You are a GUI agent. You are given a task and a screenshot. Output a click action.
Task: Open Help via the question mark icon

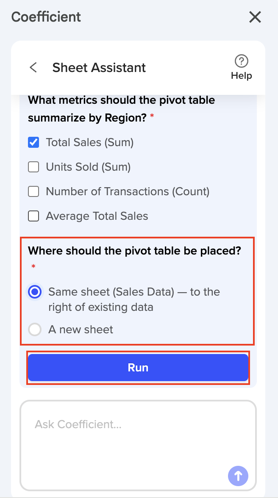pos(242,61)
